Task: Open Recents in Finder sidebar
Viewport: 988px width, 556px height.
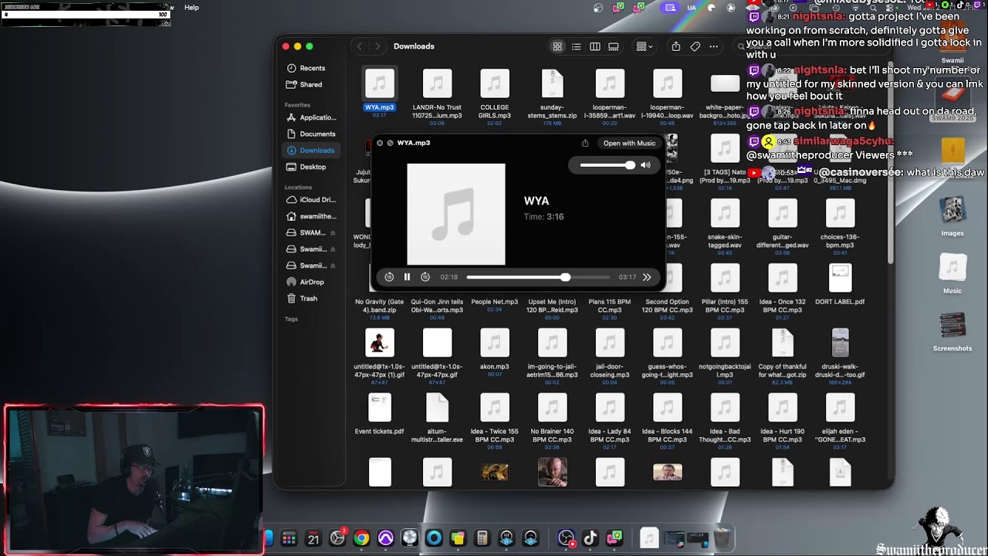Action: click(312, 68)
